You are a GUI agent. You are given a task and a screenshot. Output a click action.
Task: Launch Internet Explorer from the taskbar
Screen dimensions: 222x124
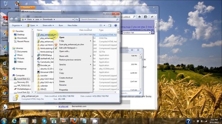(14, 121)
